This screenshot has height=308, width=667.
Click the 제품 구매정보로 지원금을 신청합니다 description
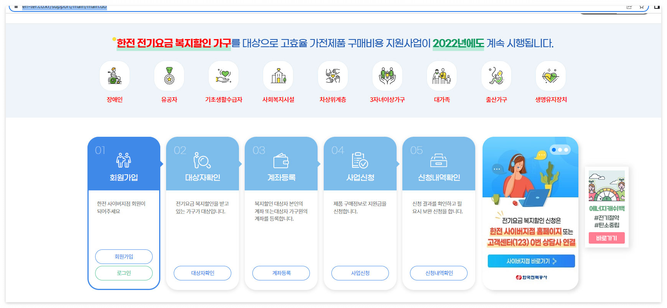[x=360, y=207]
